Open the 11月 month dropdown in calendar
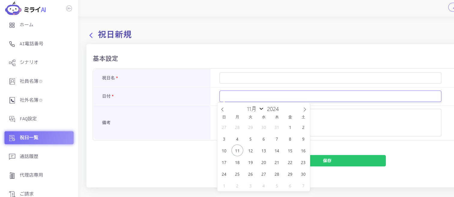This screenshot has width=454, height=197. 255,109
